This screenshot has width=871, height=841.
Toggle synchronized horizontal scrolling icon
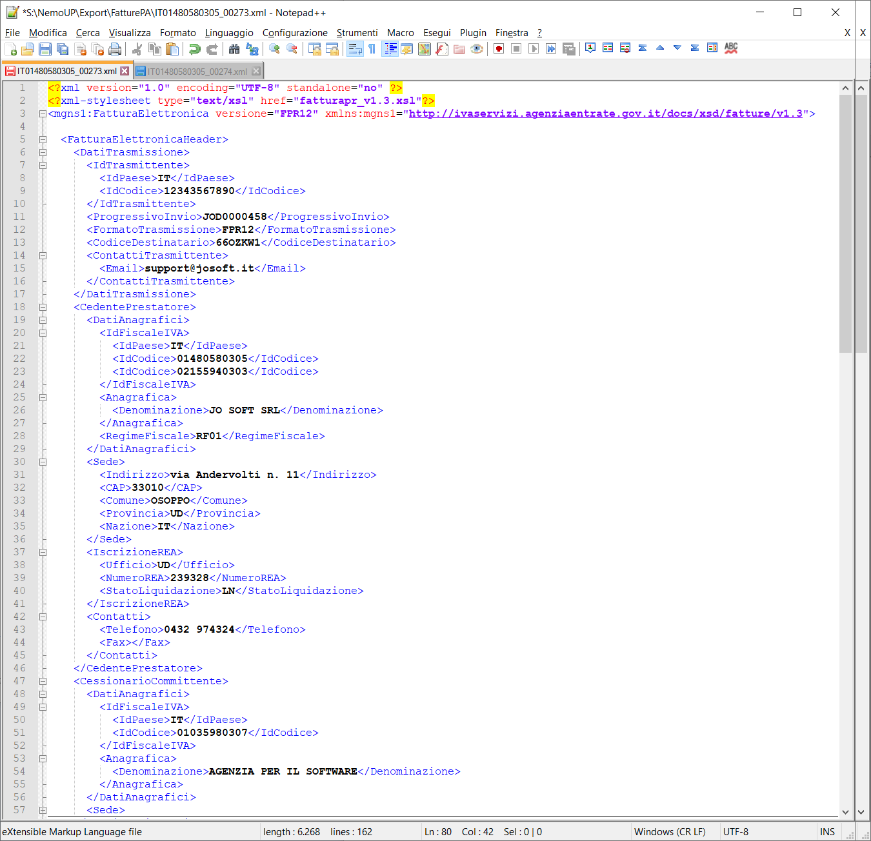click(x=332, y=49)
